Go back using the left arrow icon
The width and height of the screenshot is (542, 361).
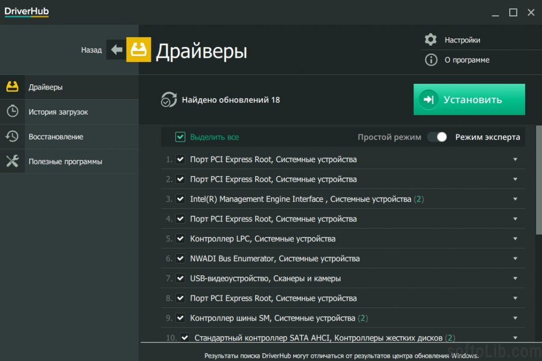point(116,49)
